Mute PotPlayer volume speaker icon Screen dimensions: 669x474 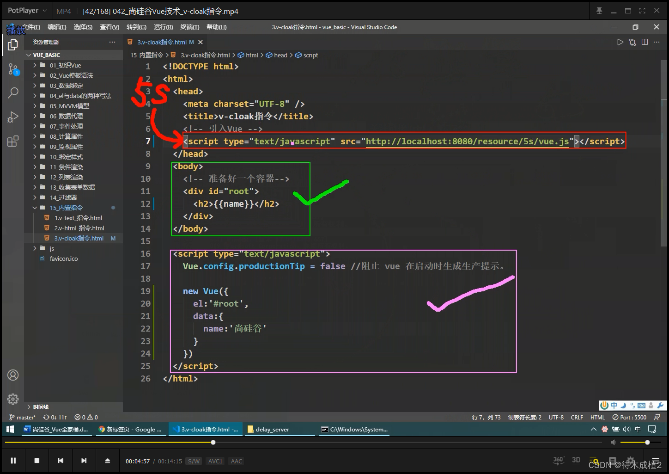click(614, 443)
